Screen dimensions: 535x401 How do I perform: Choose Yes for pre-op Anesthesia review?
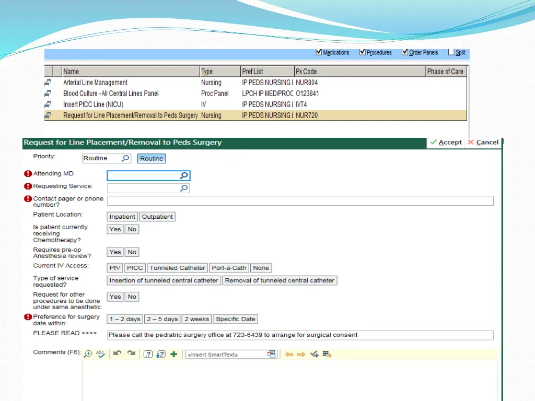coord(115,252)
